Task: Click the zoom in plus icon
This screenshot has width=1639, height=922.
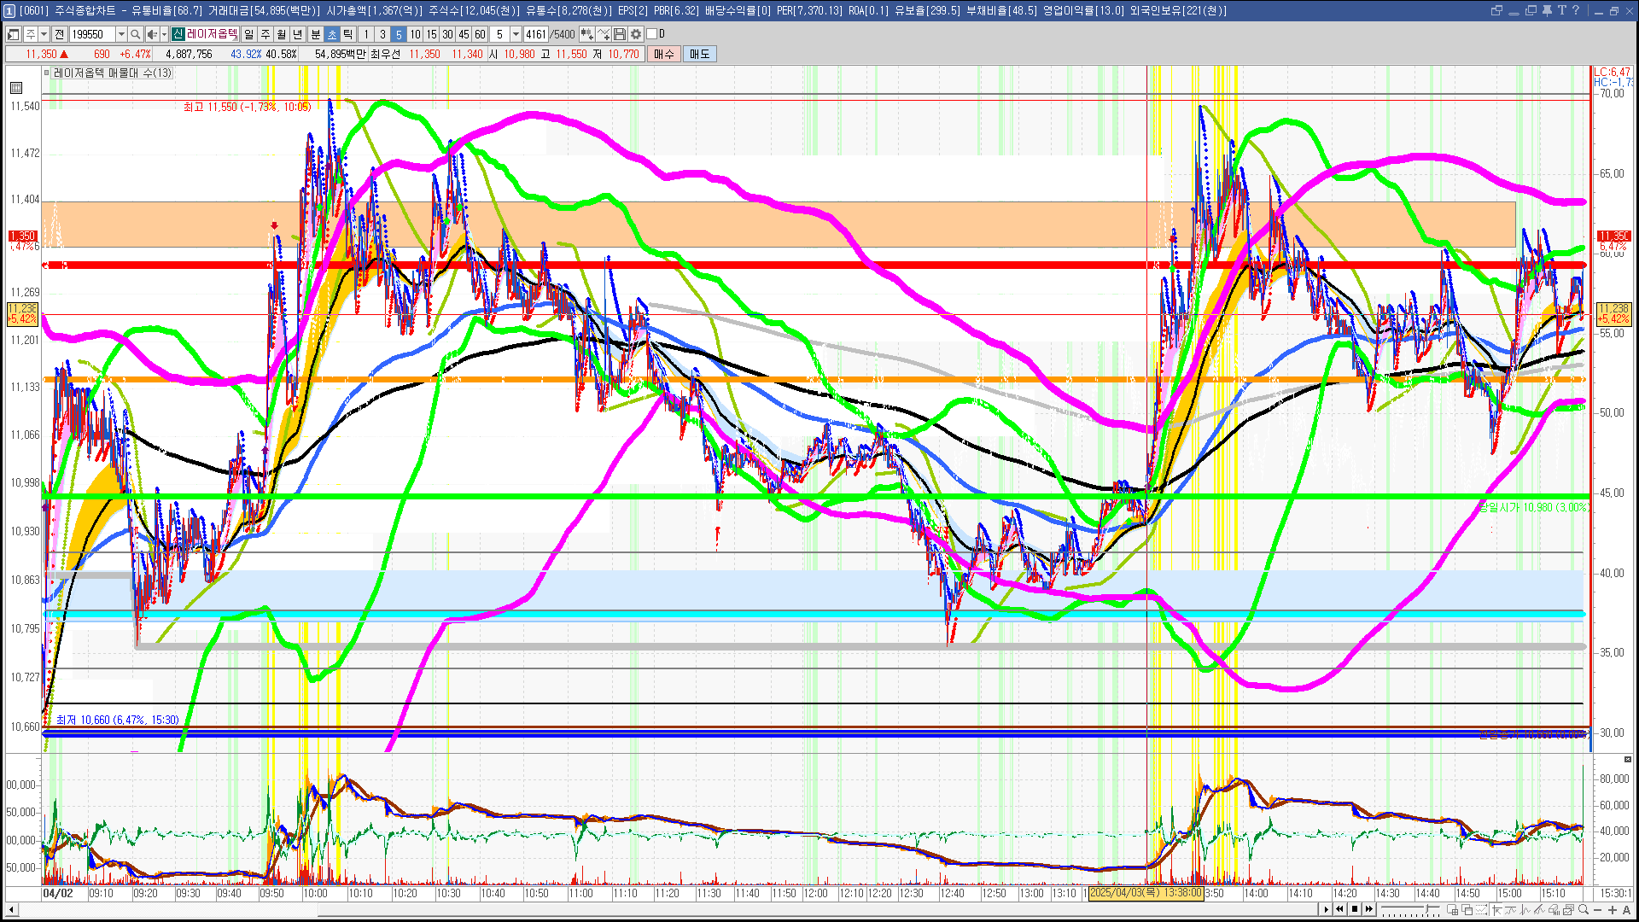Action: click(1612, 909)
